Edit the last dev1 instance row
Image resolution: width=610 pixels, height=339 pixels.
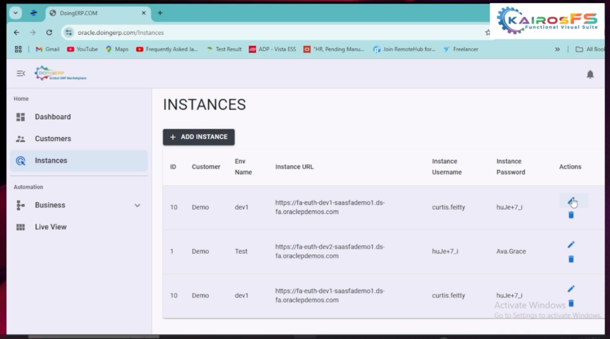[x=571, y=289]
